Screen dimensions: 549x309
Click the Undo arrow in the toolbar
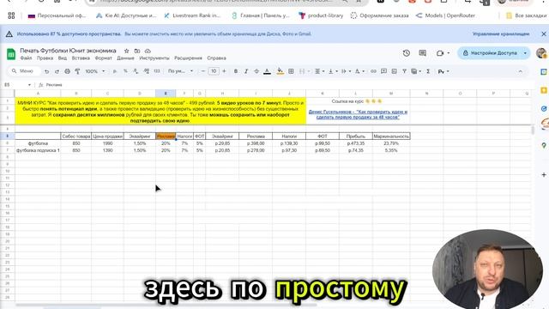[46, 71]
